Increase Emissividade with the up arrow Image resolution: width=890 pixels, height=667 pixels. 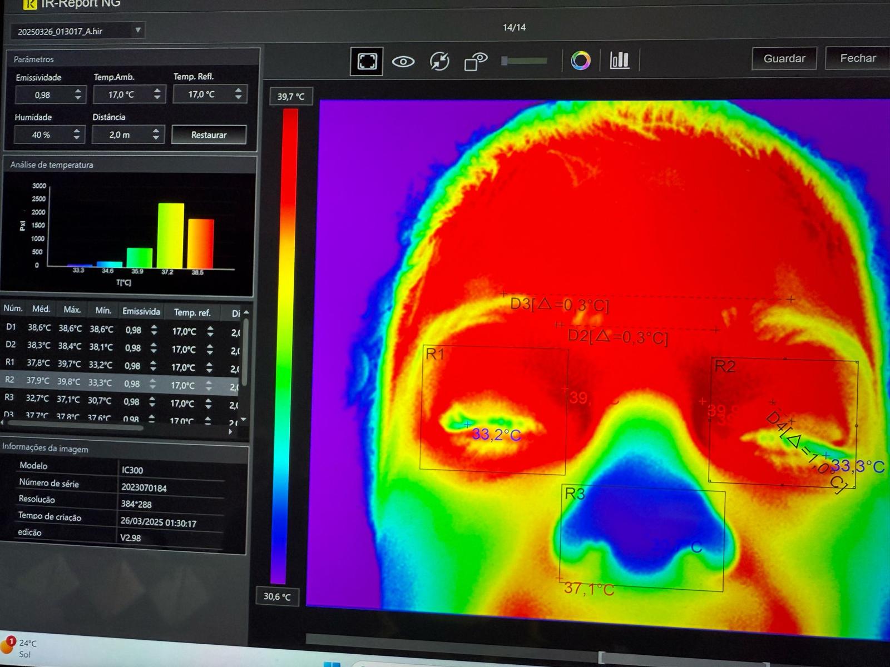(78, 91)
